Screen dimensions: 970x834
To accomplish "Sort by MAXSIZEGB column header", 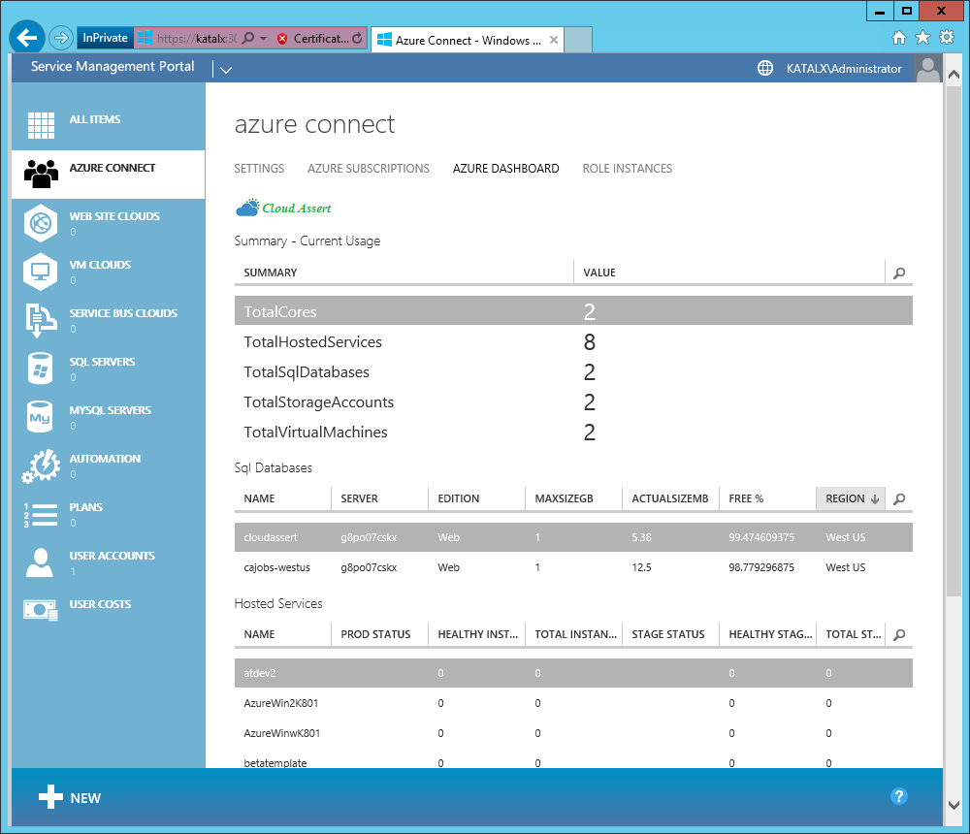I will [x=573, y=498].
